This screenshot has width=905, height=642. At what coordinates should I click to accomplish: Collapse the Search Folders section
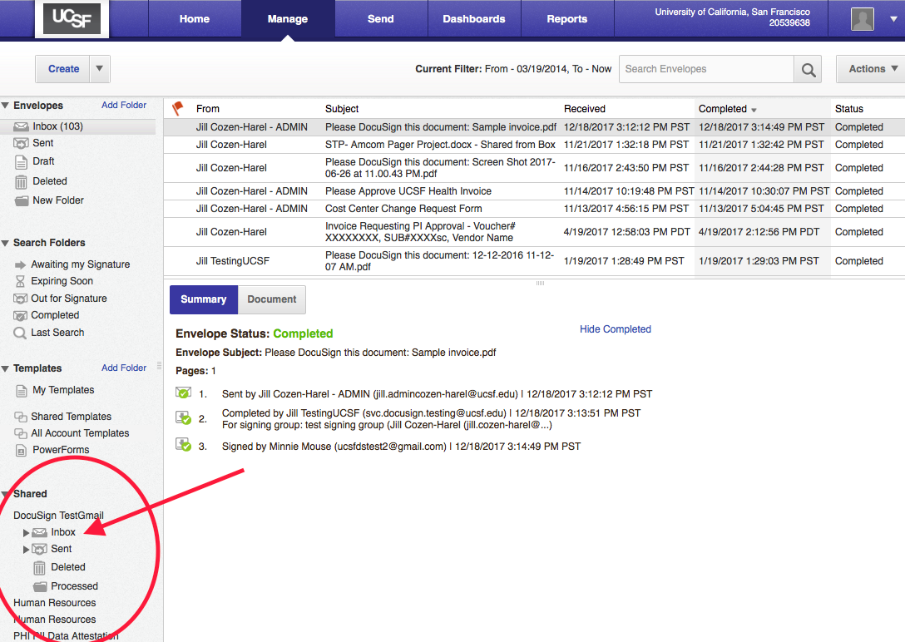coord(5,243)
